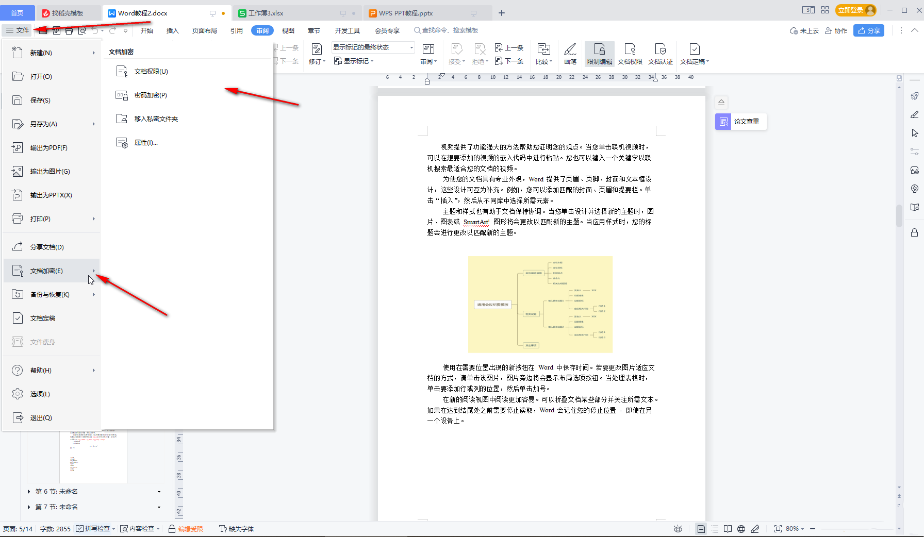Click the mind map image in document
The height and width of the screenshot is (537, 924).
click(540, 304)
